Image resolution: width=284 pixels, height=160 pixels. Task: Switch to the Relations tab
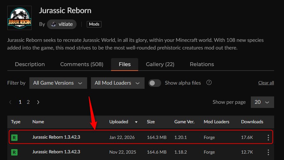202,64
